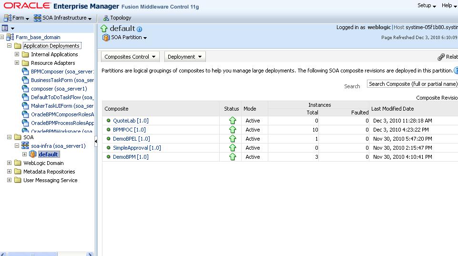
Task: Click the BPMPOC up status arrow icon
Action: click(233, 130)
